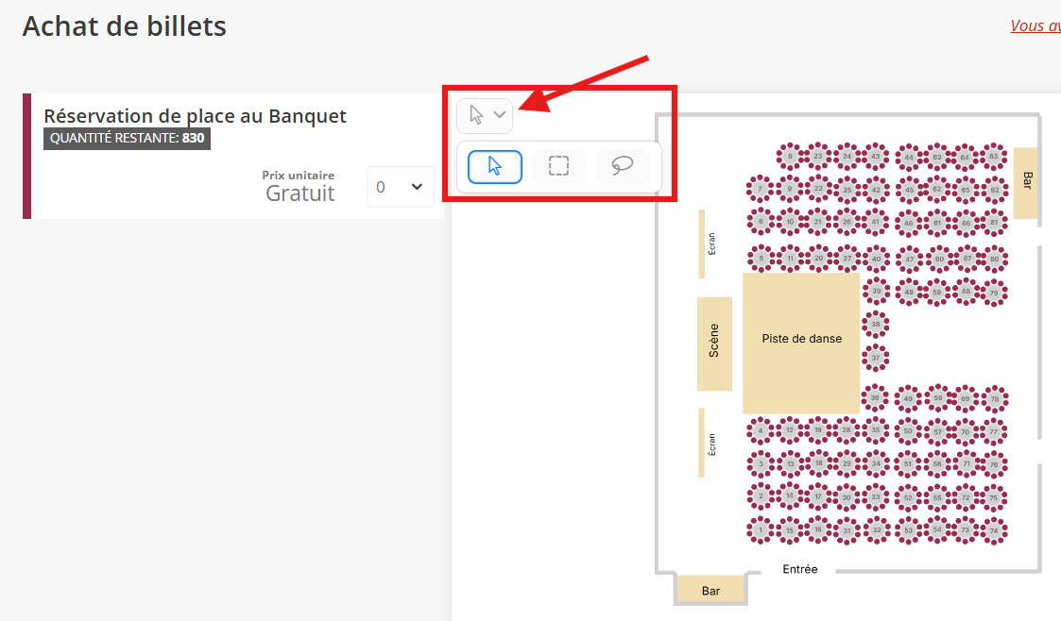Open the red link at top right
This screenshot has width=1061, height=621.
(1035, 25)
